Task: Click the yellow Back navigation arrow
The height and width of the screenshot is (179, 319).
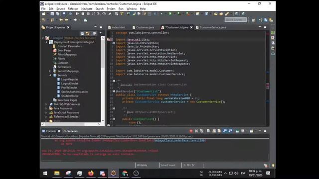Action: point(66,20)
